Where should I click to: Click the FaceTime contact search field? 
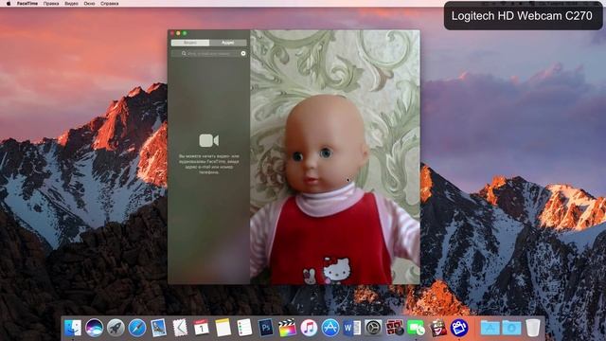click(205, 53)
